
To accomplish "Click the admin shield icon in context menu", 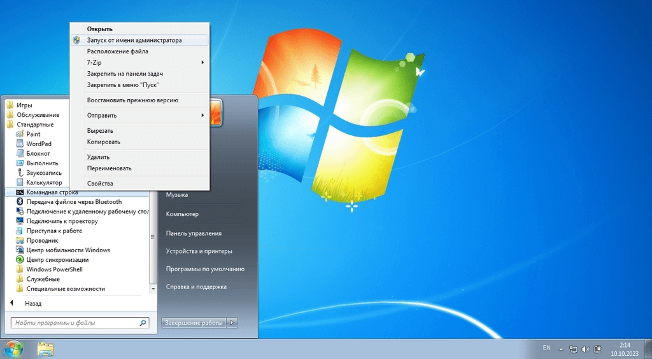I will tap(76, 40).
